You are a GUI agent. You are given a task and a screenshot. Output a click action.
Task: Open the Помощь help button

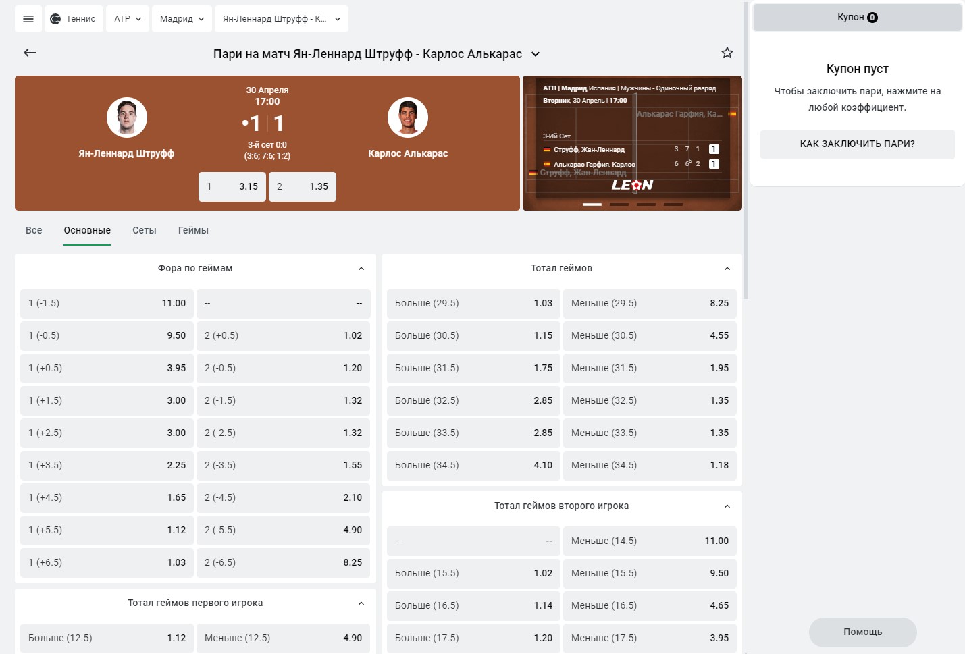click(x=863, y=632)
